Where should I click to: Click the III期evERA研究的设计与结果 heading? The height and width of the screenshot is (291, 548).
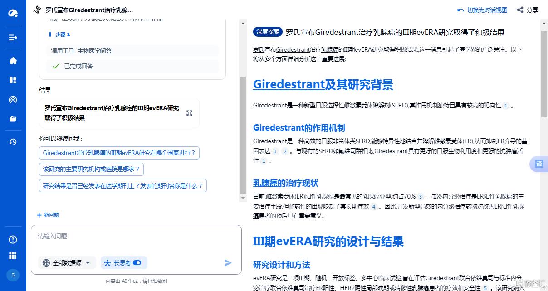tap(328, 241)
